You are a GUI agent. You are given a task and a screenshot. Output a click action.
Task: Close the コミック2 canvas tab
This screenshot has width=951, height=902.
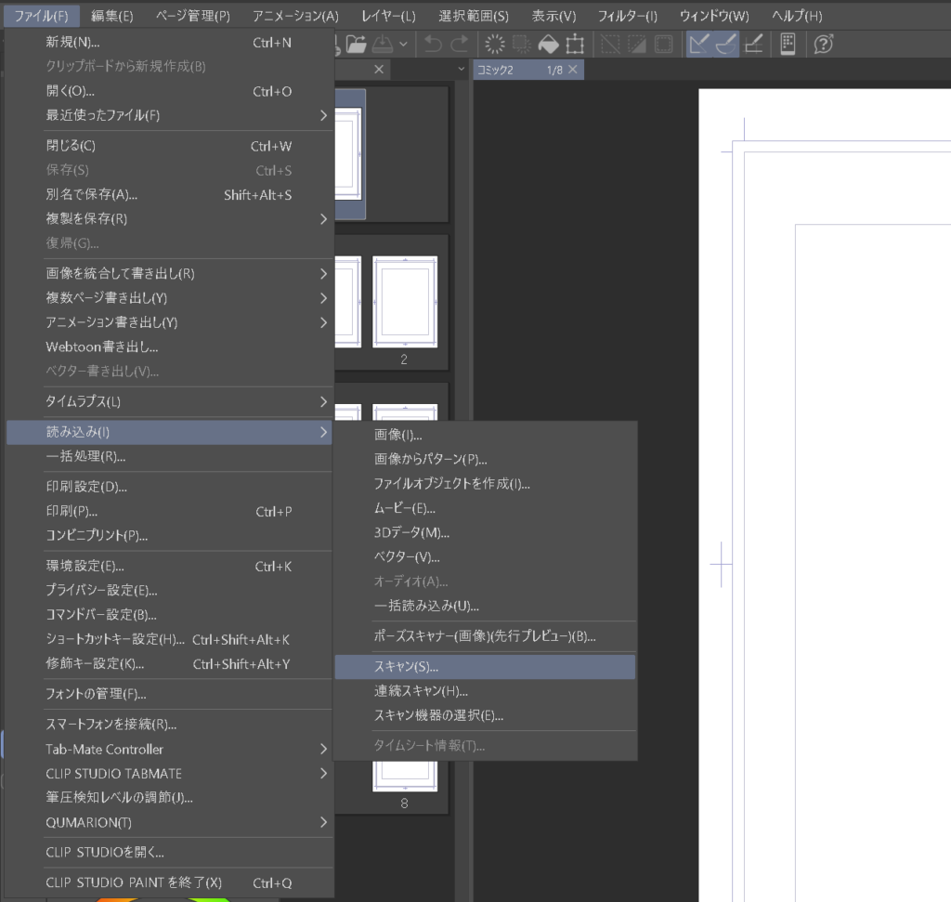tap(573, 70)
